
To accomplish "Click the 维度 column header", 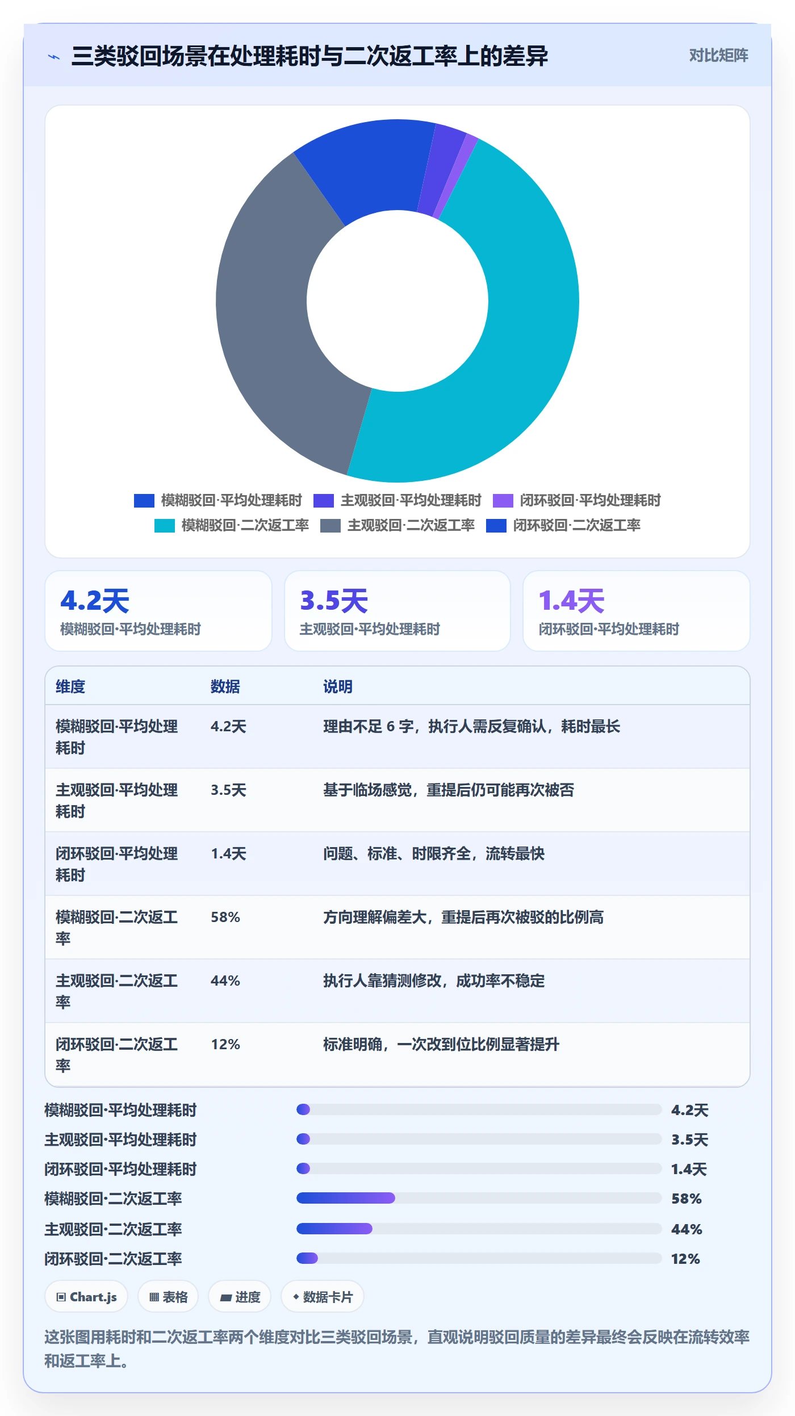I will 70,686.
